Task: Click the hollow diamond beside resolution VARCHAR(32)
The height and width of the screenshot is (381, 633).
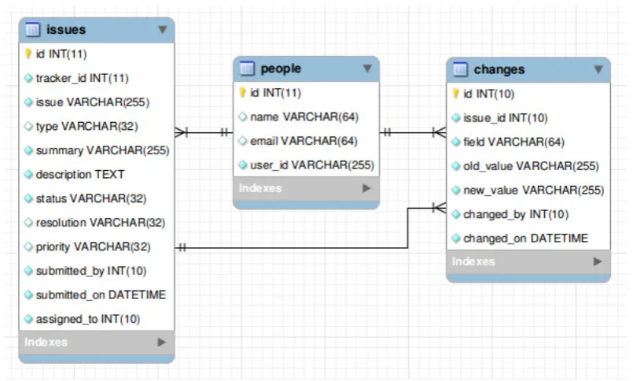Action: click(28, 223)
